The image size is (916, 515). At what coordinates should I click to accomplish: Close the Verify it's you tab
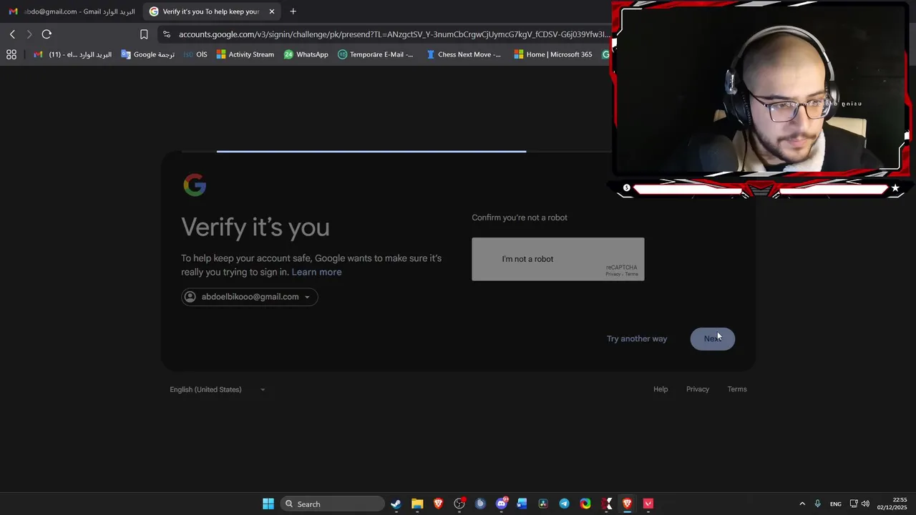[272, 11]
